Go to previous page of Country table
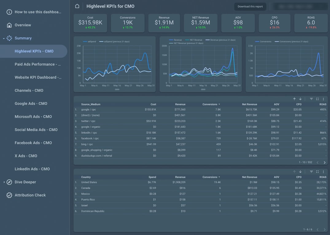The height and width of the screenshot is (235, 330). [318, 229]
